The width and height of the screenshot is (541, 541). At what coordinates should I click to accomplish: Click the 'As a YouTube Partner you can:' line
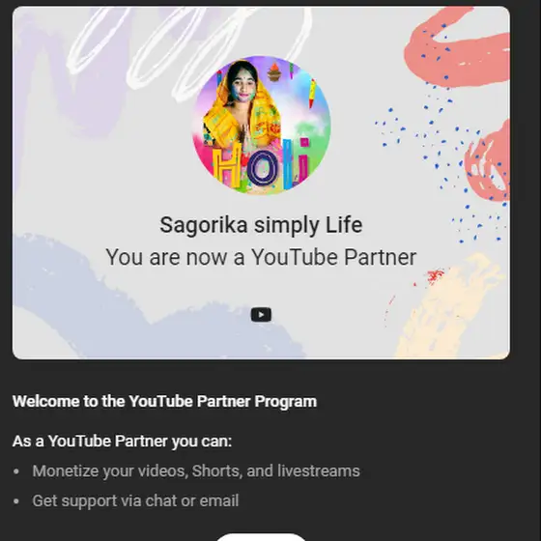(122, 441)
